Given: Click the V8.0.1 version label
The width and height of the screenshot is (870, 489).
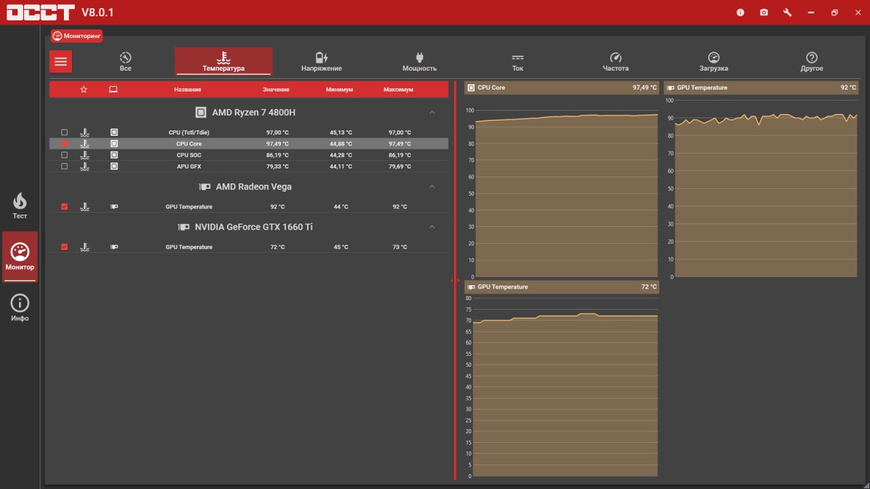Looking at the screenshot, I should pos(98,13).
